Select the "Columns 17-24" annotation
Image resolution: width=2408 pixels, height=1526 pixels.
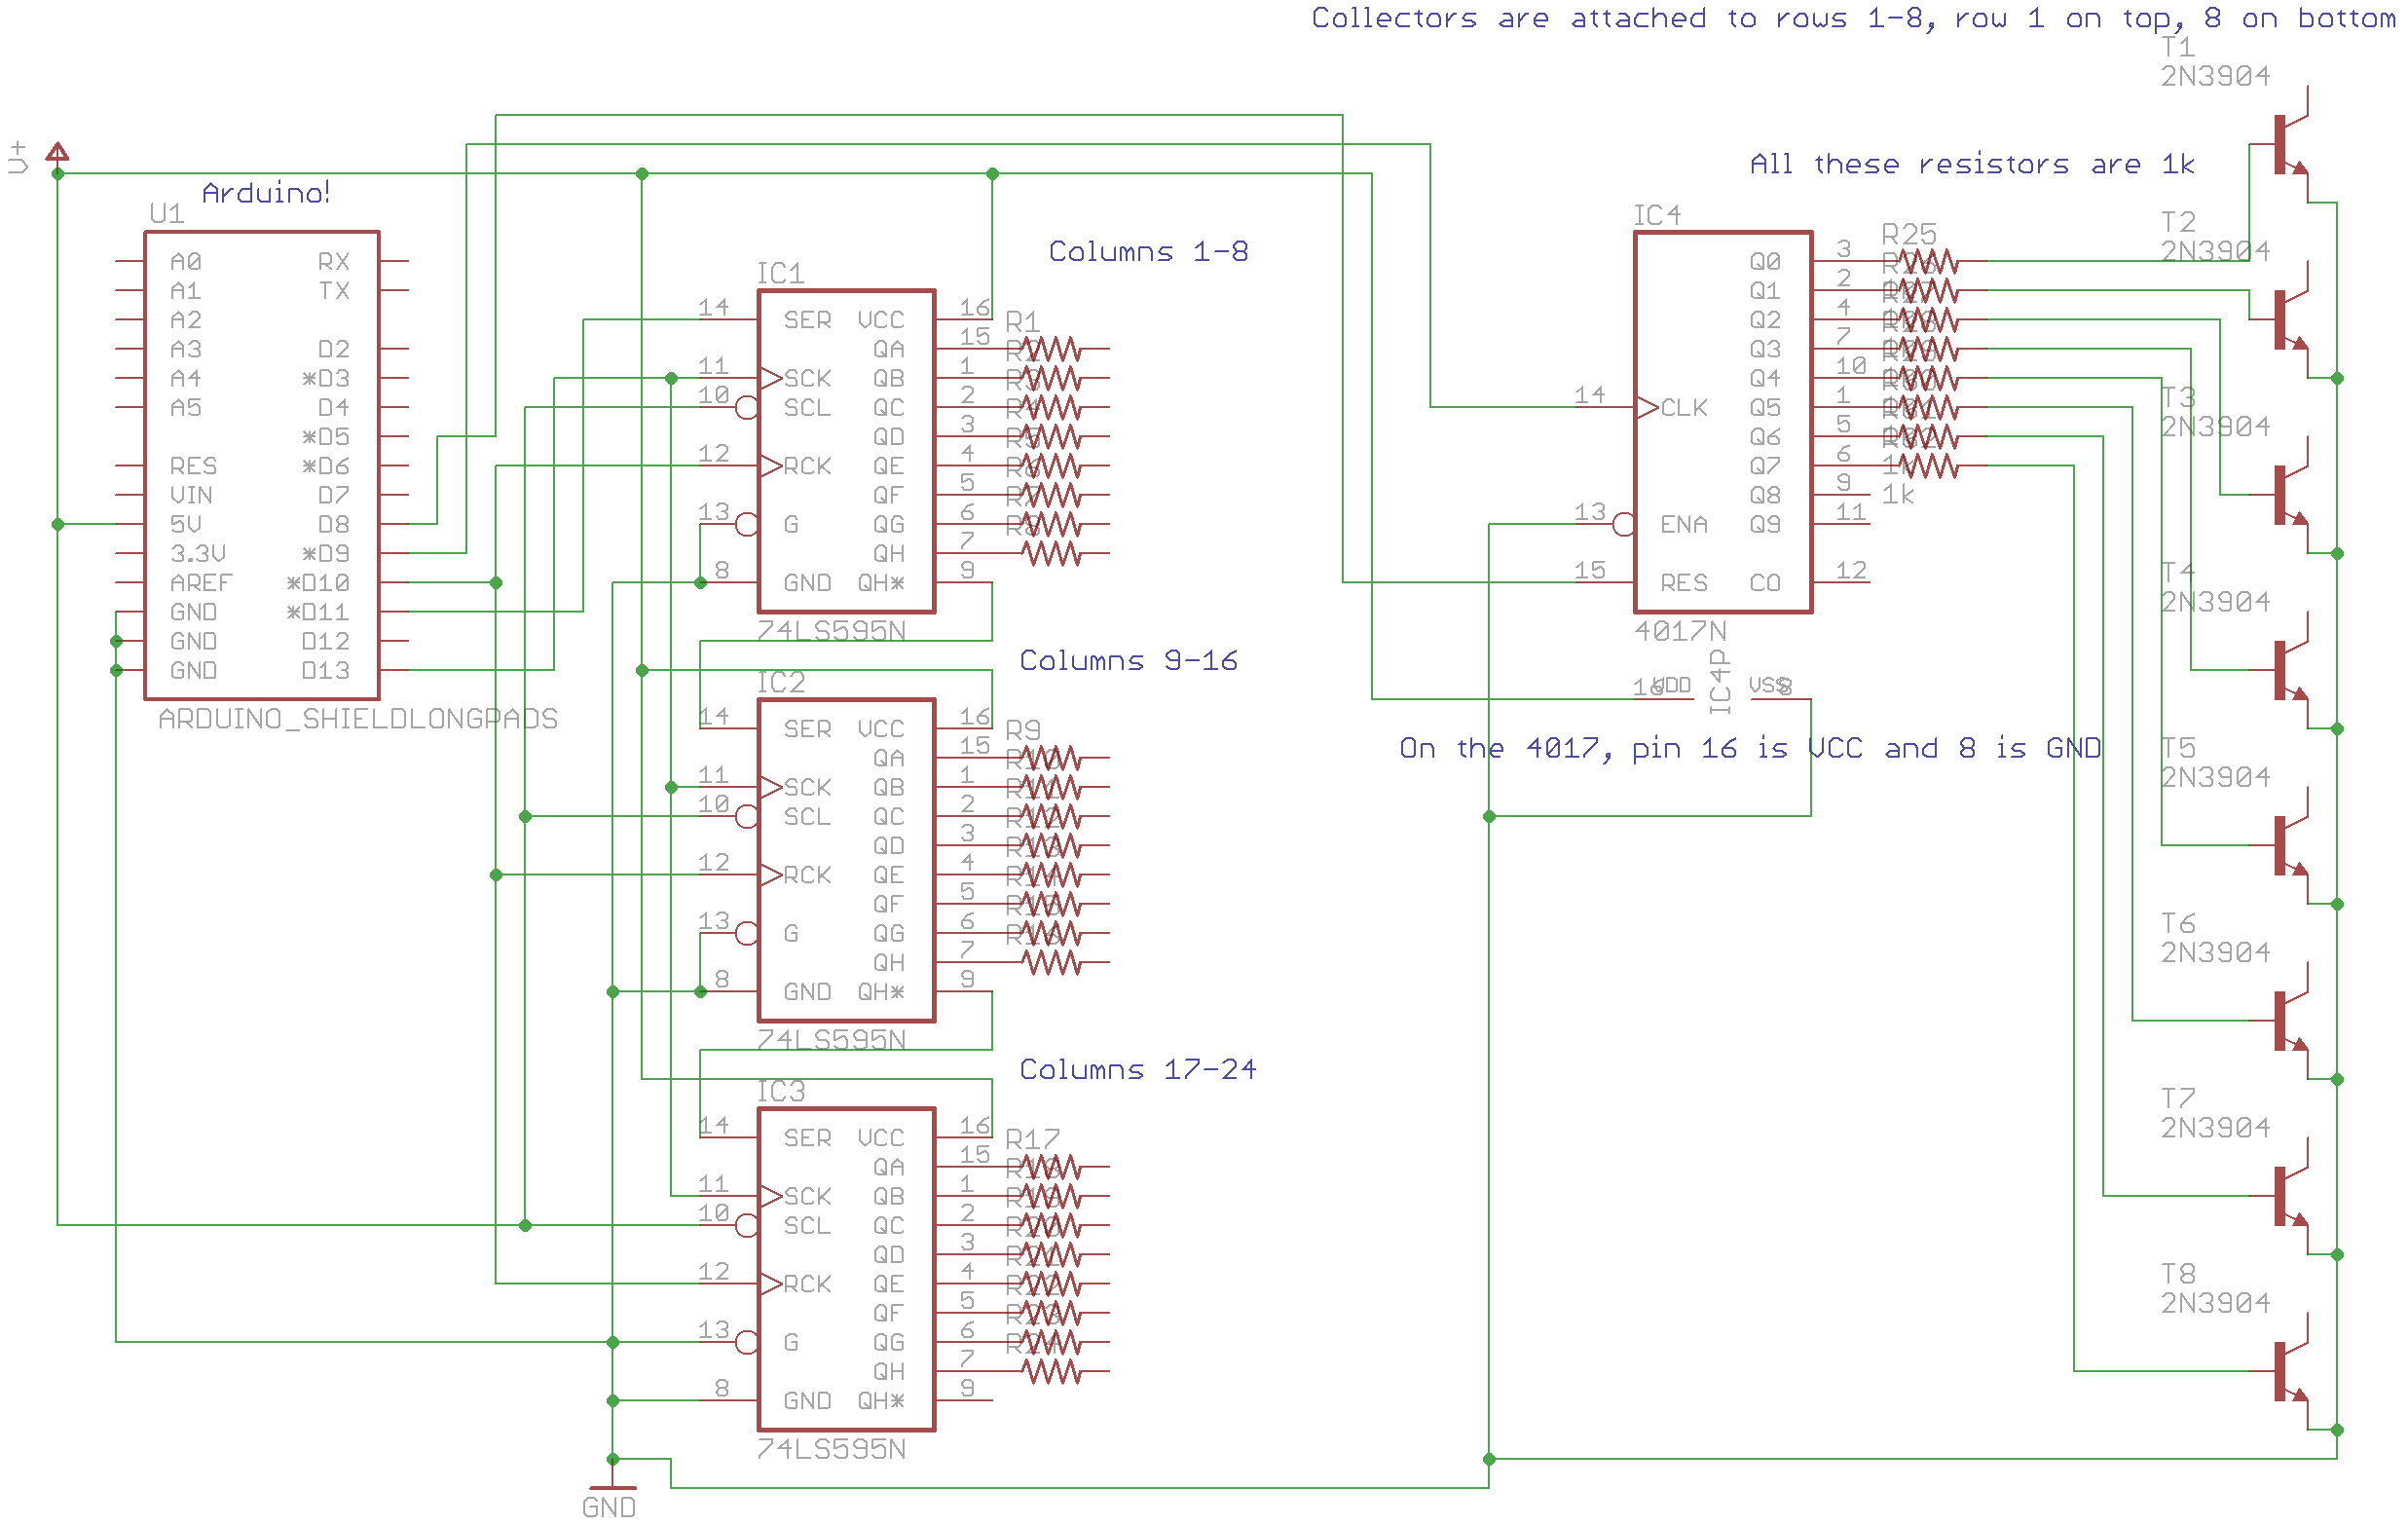coord(1137,1070)
